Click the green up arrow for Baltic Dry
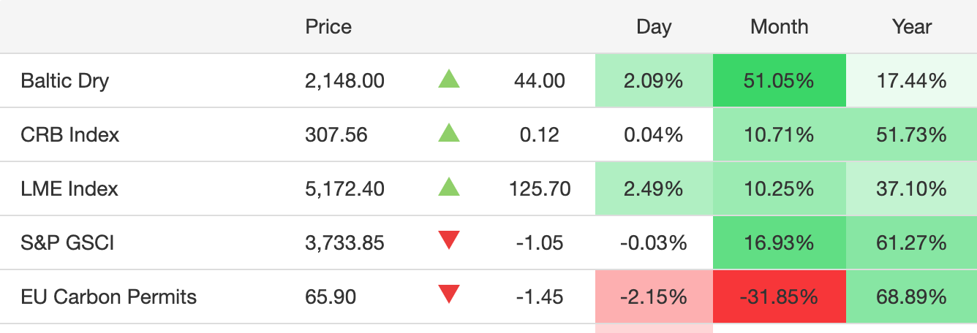 tap(448, 79)
